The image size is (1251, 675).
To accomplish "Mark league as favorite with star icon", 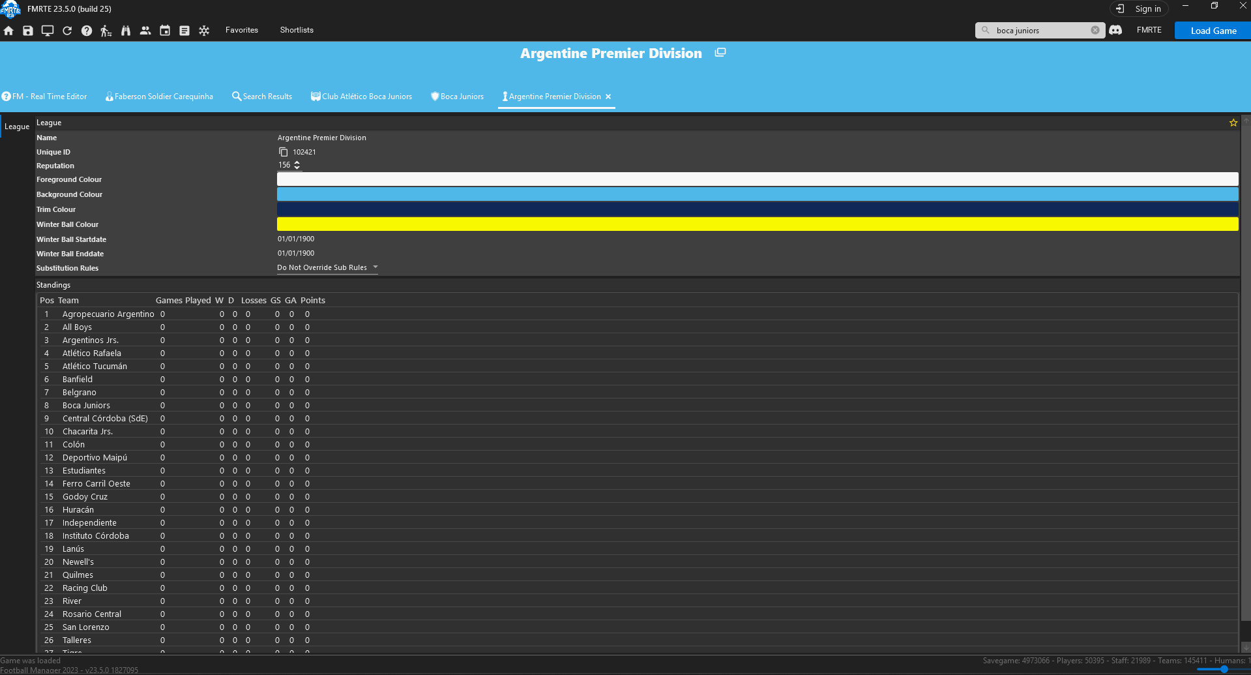I will coord(1233,123).
